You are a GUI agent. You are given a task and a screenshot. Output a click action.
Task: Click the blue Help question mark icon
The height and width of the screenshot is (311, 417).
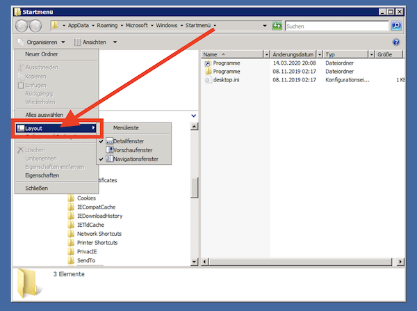[395, 42]
